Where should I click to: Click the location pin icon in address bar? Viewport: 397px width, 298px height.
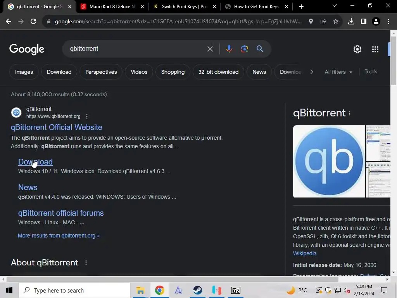click(x=311, y=22)
